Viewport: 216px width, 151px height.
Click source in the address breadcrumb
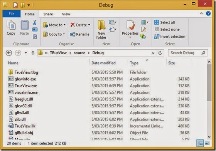(x=79, y=53)
